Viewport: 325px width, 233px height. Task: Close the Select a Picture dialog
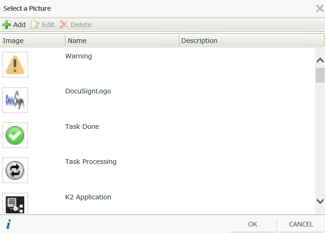[319, 8]
